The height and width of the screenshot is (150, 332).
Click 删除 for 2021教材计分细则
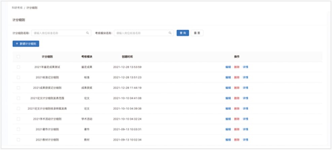point(237,140)
